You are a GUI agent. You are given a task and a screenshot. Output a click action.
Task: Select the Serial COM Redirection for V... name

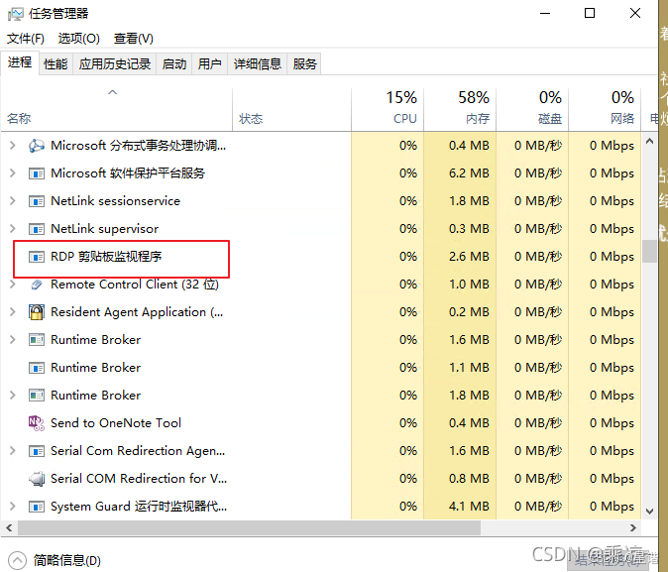139,479
